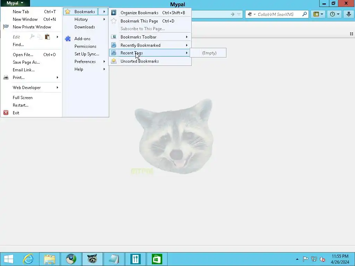This screenshot has width=355, height=266.
Task: Click the Recently Bookmarked folder icon
Action: [x=114, y=45]
